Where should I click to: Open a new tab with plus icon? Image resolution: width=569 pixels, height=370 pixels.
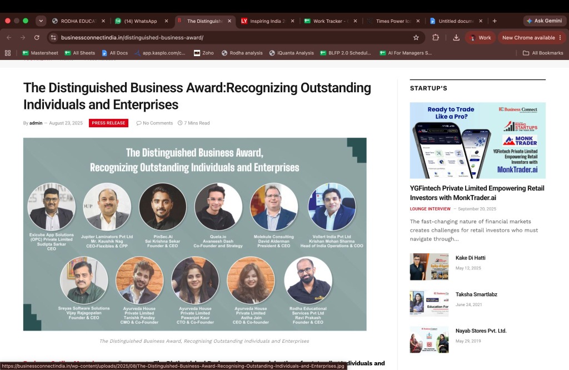[x=495, y=21]
